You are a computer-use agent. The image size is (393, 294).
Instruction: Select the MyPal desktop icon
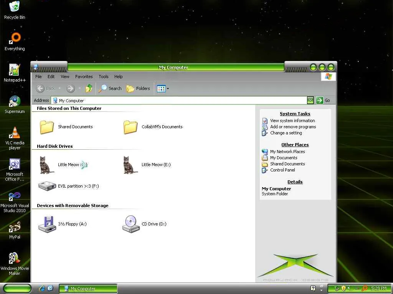click(x=15, y=230)
